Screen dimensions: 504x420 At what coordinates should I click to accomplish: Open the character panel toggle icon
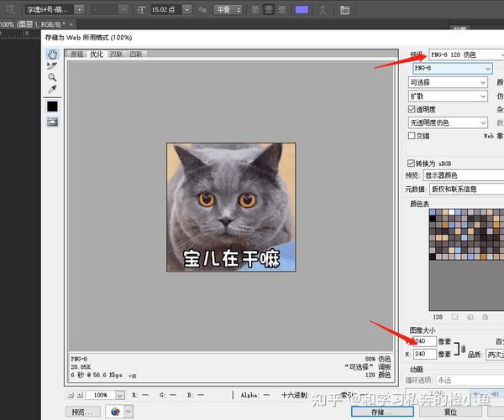point(344,10)
